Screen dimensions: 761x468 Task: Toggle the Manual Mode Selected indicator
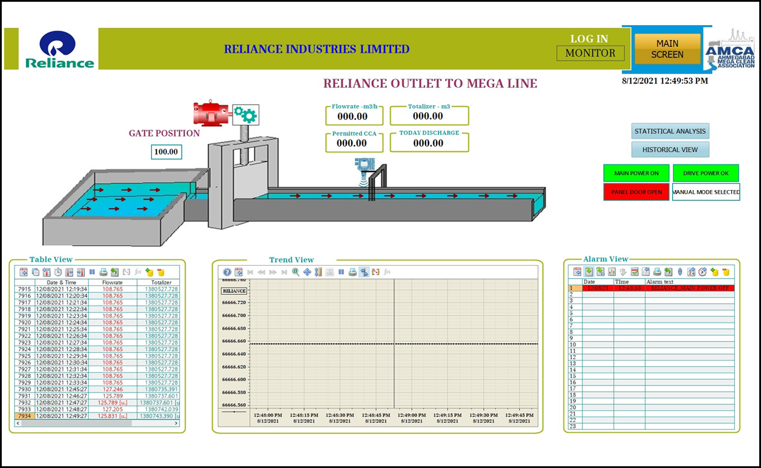pos(706,192)
